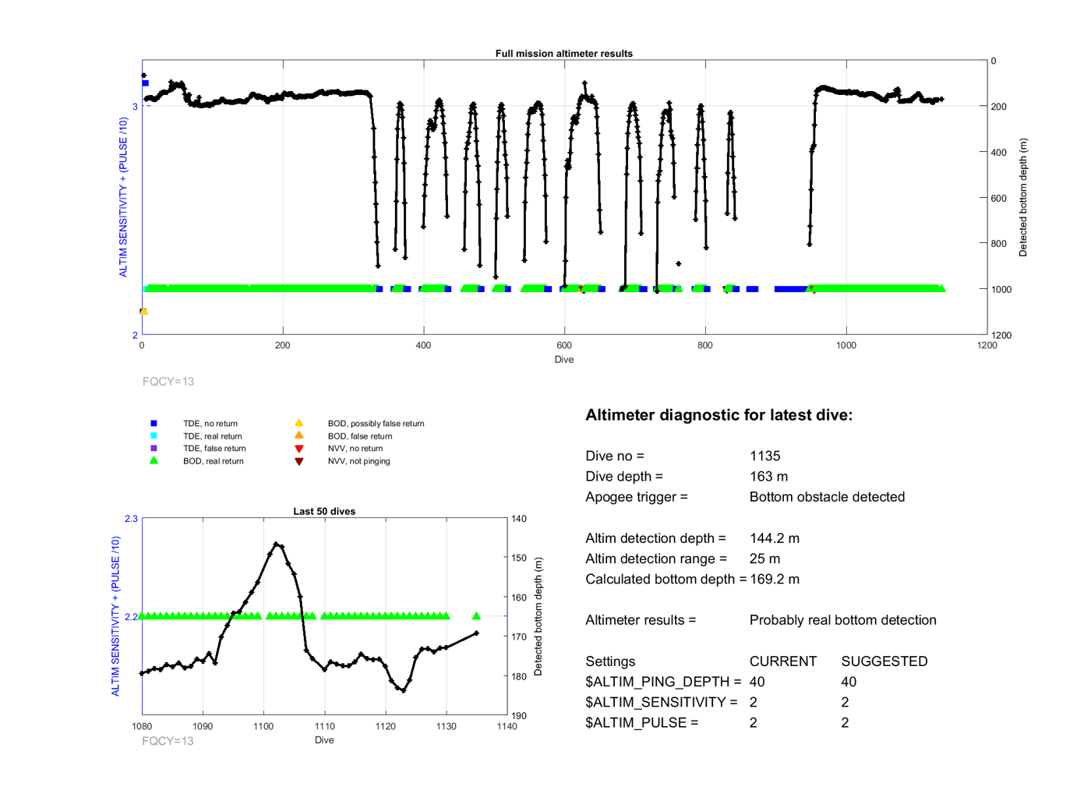Click the 'Altim detection depth =' label
Viewport: 1091px width, 804px height.
(655, 538)
